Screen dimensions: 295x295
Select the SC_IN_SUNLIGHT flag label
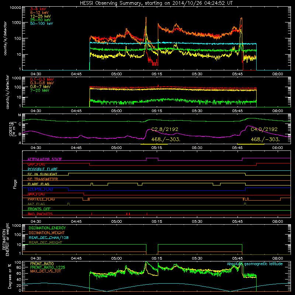tap(42, 174)
